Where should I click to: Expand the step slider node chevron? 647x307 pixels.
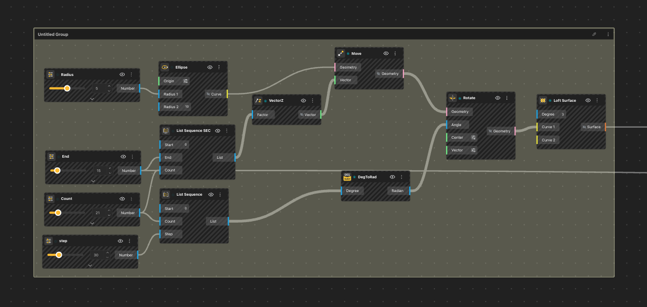(x=90, y=265)
